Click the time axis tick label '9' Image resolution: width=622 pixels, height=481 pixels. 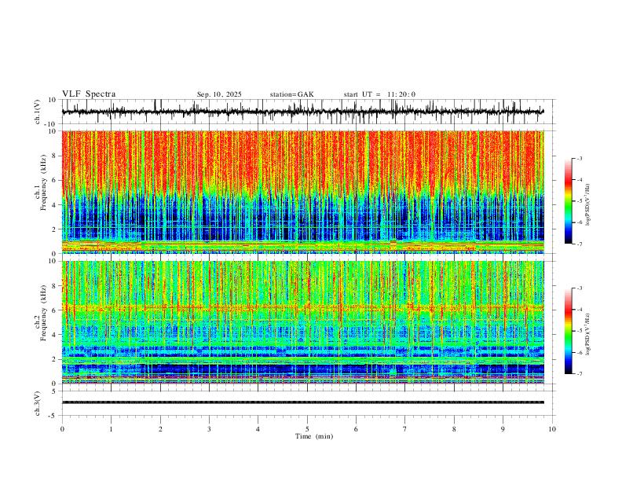(503, 429)
